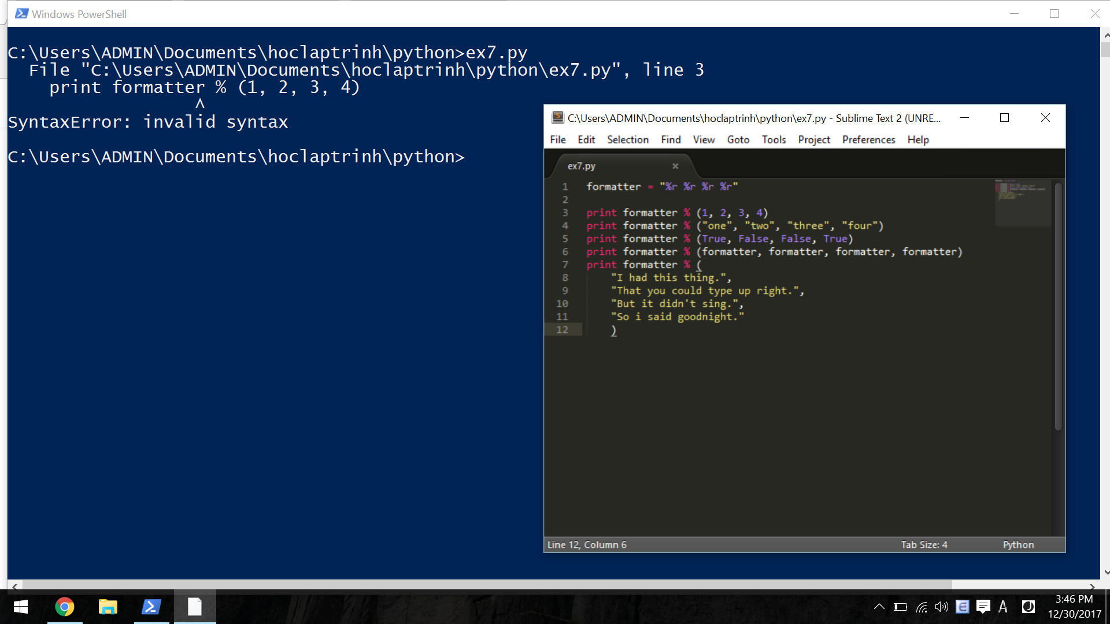Image resolution: width=1110 pixels, height=624 pixels.
Task: Click the volume speaker tray icon
Action: [x=941, y=607]
